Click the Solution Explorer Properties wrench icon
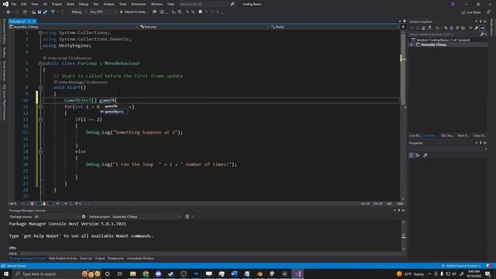496x279 pixels. 476,28
